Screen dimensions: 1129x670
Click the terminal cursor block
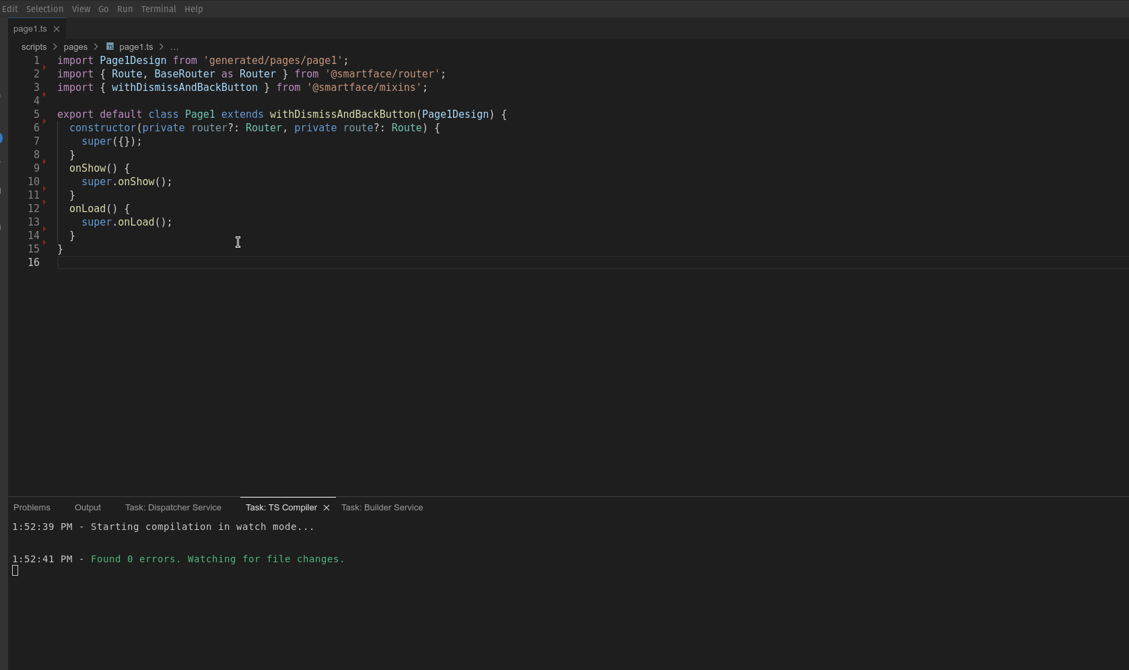pos(15,570)
